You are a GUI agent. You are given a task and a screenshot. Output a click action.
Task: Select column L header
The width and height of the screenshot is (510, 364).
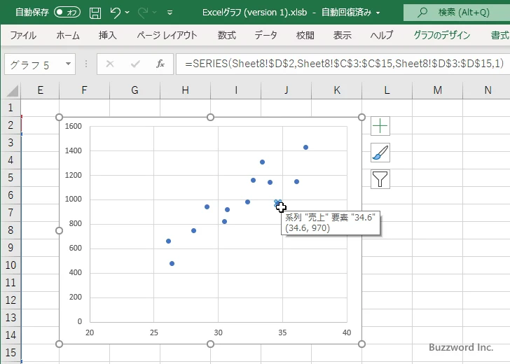tap(387, 90)
